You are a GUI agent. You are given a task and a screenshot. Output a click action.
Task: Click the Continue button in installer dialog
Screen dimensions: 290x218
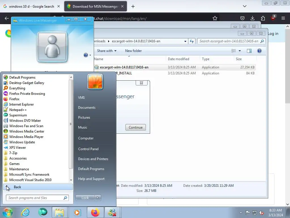136,127
